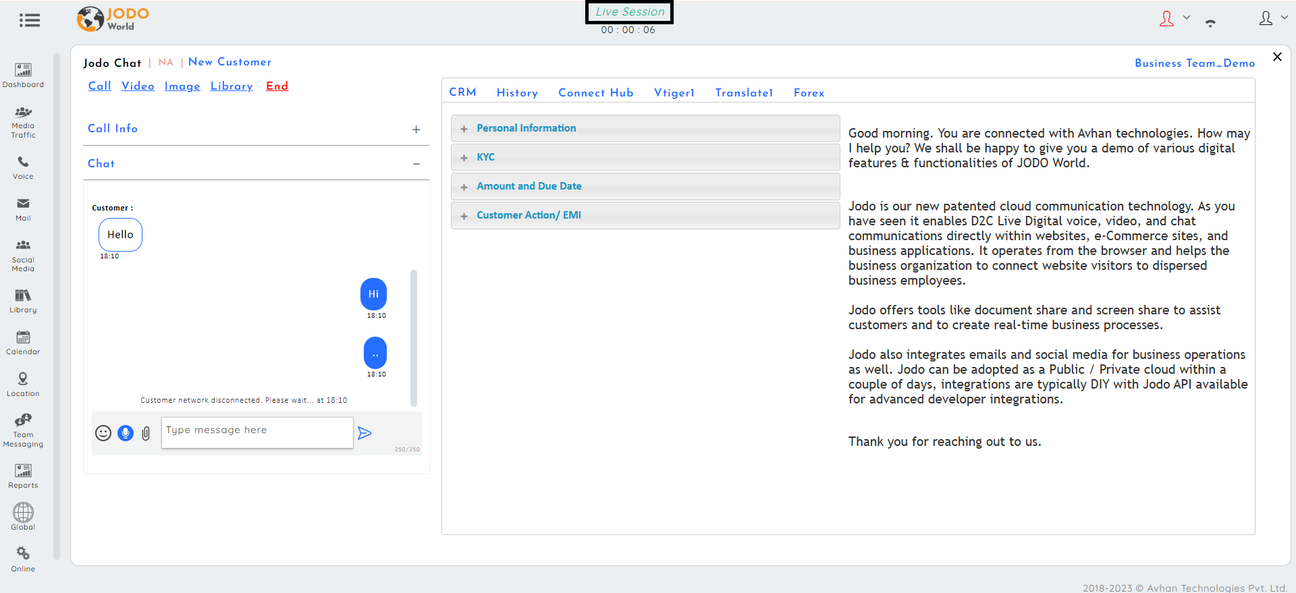
Task: Click the Jodo Chat title
Action: [112, 63]
